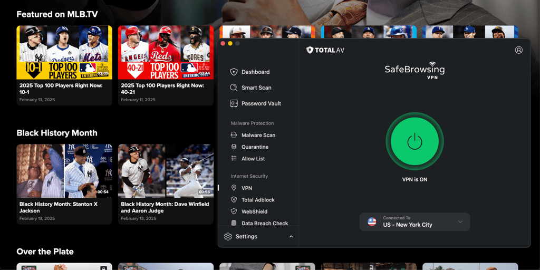Click the 'Black History Month' section heading
The image size is (540, 270).
click(57, 133)
